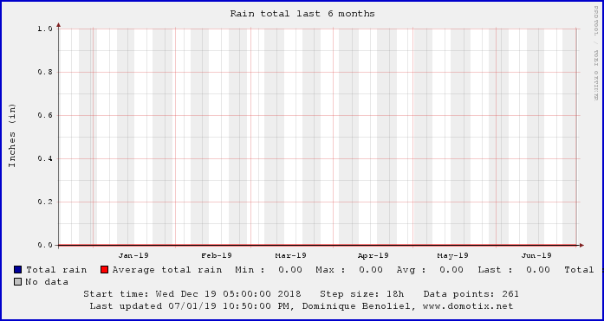Image resolution: width=604 pixels, height=321 pixels.
Task: Click the 'Start time: Wed Dec 19 05:00:00 2018' text
Action: (x=192, y=294)
